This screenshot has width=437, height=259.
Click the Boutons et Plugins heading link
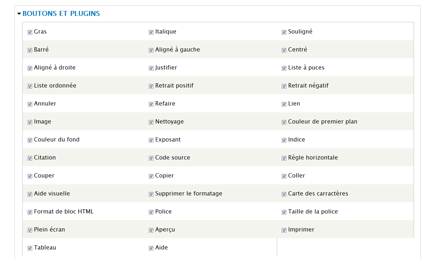pyautogui.click(x=61, y=14)
